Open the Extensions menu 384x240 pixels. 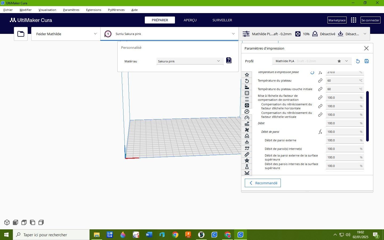[94, 10]
